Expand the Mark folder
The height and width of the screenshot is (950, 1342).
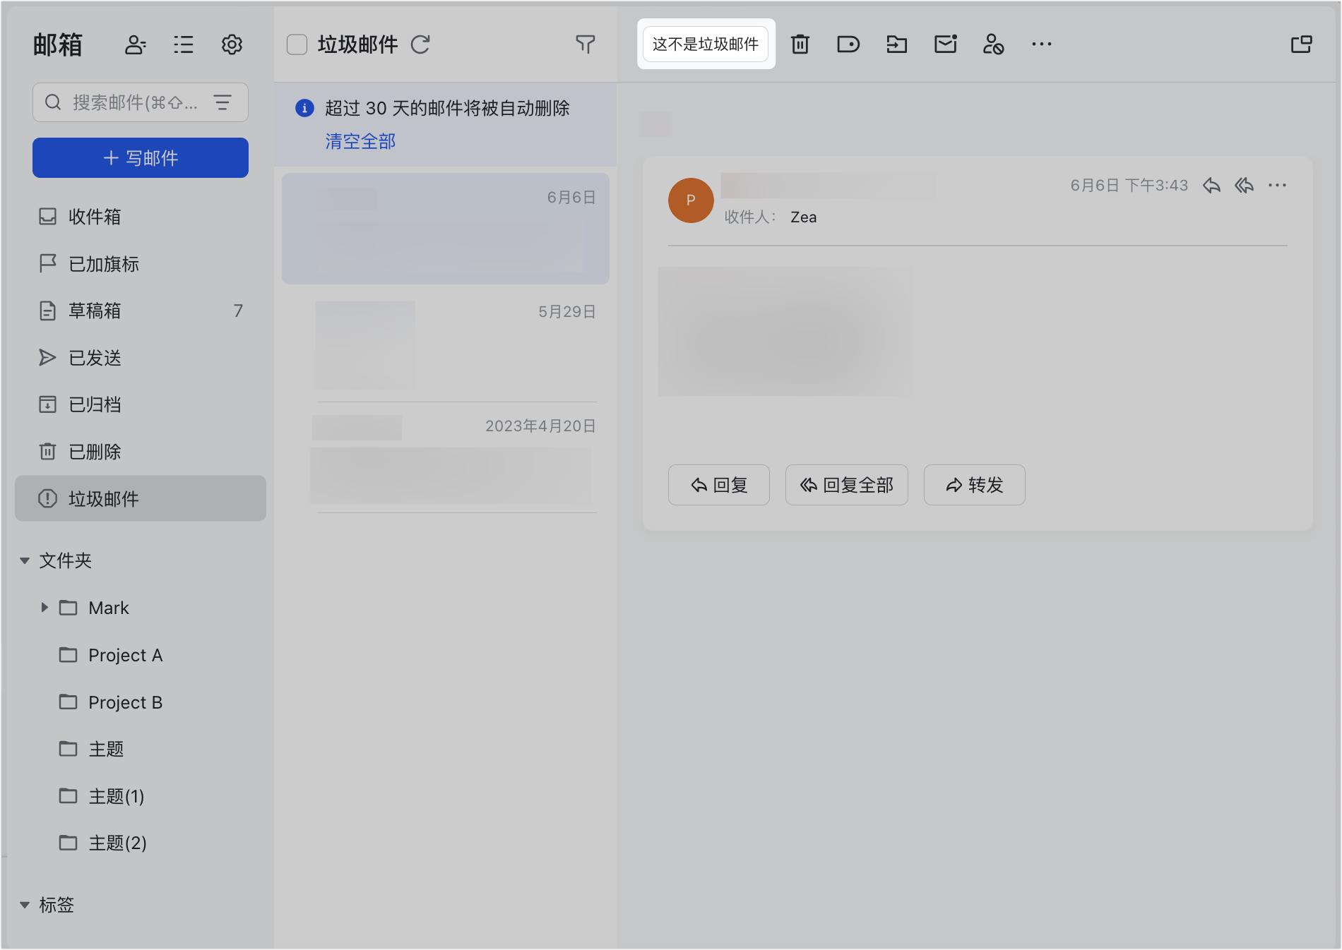[x=44, y=608]
